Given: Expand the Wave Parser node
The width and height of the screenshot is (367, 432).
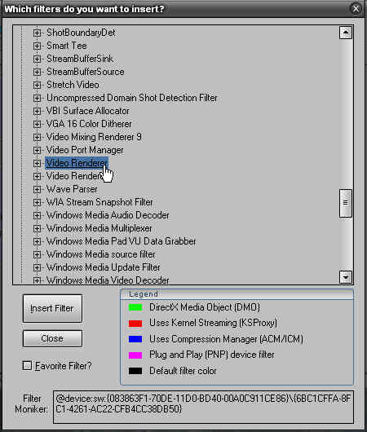Looking at the screenshot, I should (x=37, y=189).
